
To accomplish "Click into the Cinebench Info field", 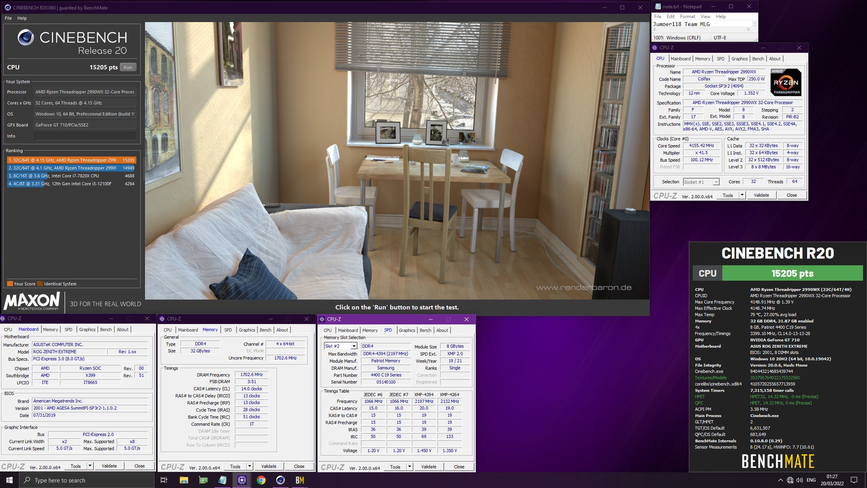I will [85, 136].
